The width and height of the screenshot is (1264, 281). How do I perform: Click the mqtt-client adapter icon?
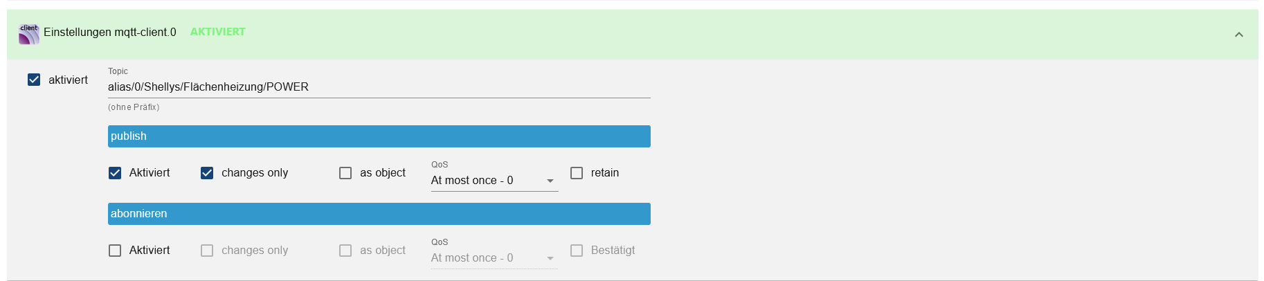[29, 34]
